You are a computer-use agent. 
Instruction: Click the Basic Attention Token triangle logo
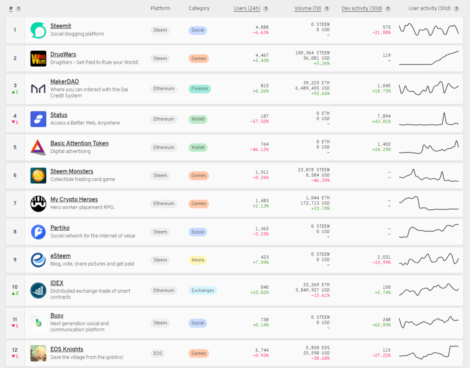(x=38, y=147)
